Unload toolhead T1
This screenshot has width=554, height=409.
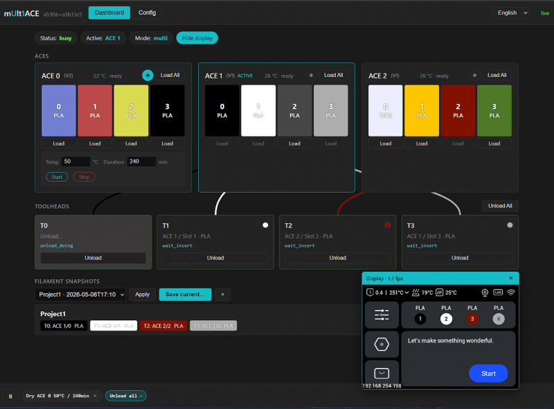coord(215,258)
